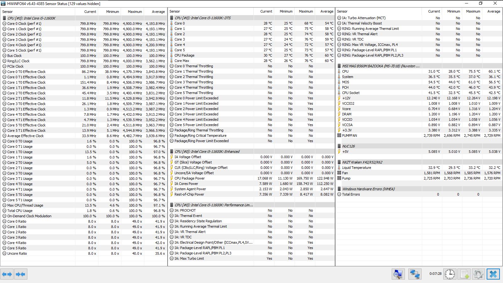503x283 pixels.
Task: Click the Bus Clock circle icon
Action: point(4,56)
